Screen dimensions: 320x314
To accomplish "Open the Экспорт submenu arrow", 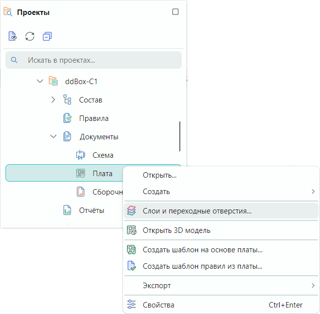I will 313,286.
